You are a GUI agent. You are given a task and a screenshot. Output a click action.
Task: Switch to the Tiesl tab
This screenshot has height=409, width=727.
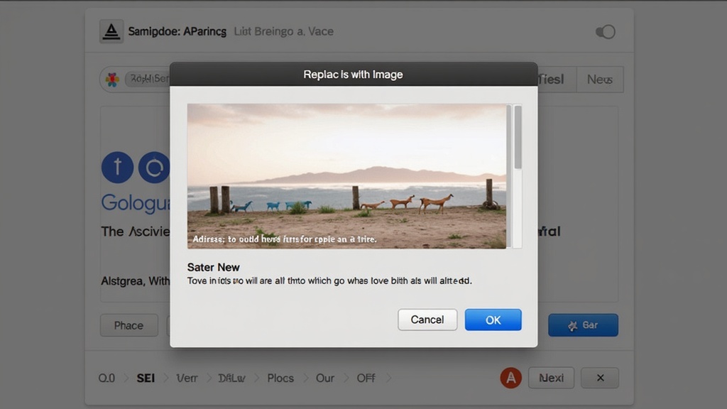click(552, 80)
